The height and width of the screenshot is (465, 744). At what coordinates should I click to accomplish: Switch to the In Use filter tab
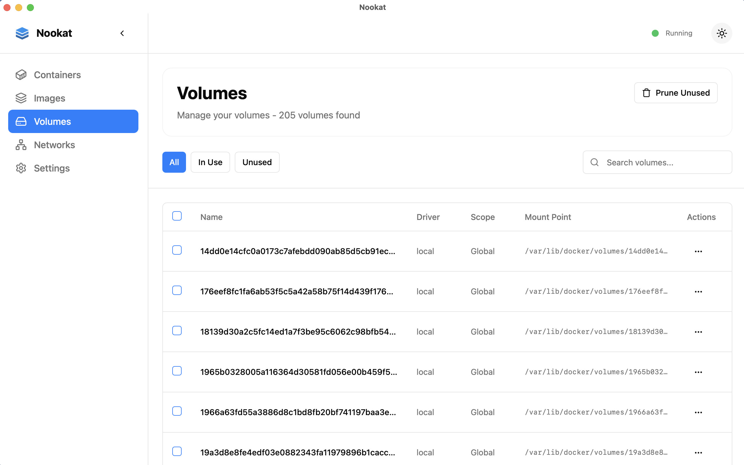[210, 162]
